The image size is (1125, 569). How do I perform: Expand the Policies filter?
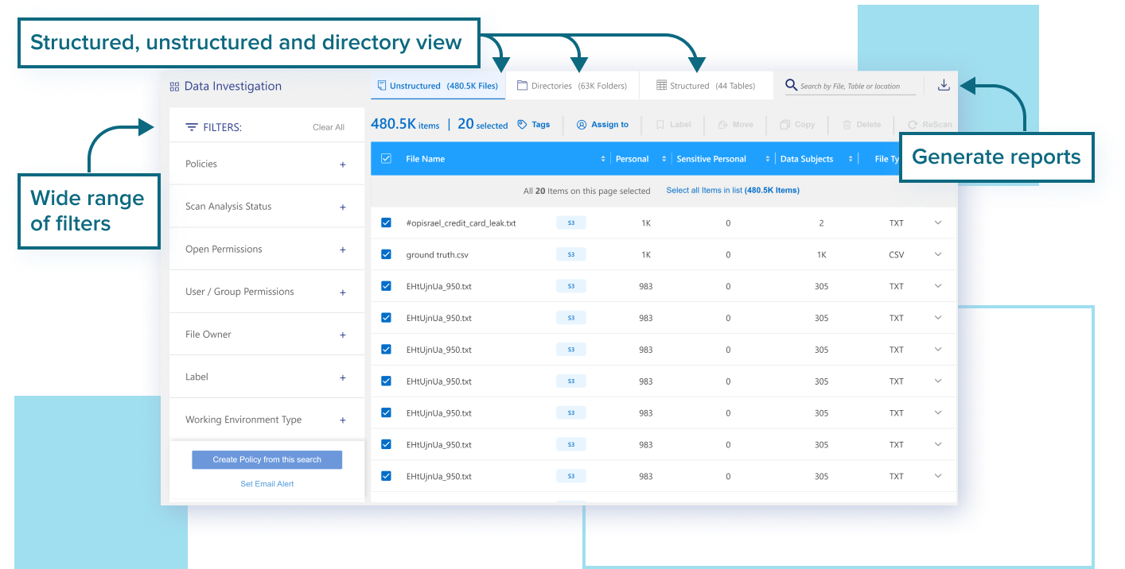(343, 165)
